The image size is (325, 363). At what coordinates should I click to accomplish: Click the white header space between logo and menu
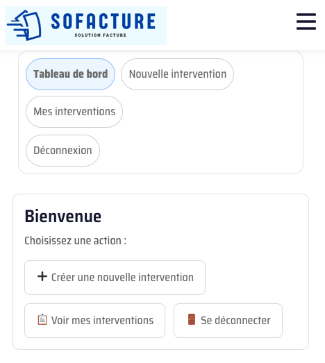(x=232, y=25)
